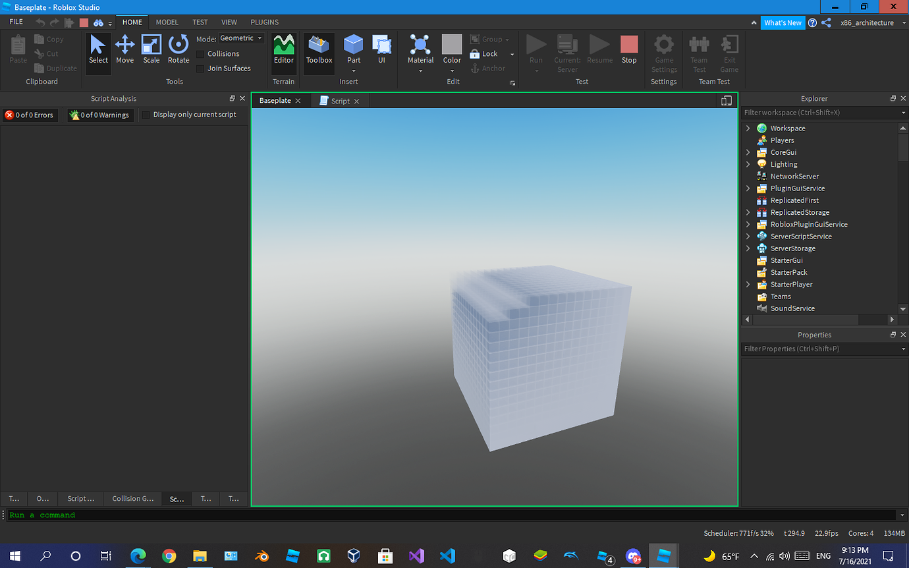The height and width of the screenshot is (568, 909).
Task: Switch to the MODEL ribbon tab
Action: pyautogui.click(x=167, y=22)
